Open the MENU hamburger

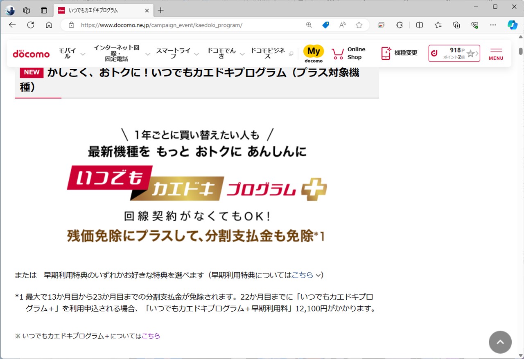(x=495, y=53)
